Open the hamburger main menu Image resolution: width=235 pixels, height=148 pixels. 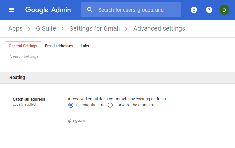coord(11,10)
